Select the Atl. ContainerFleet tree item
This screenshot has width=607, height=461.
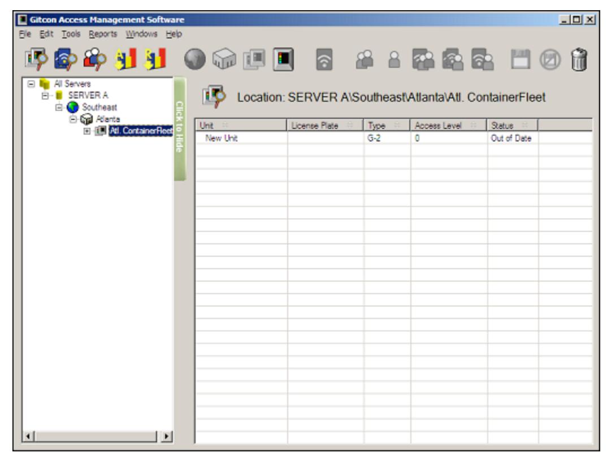click(x=141, y=131)
